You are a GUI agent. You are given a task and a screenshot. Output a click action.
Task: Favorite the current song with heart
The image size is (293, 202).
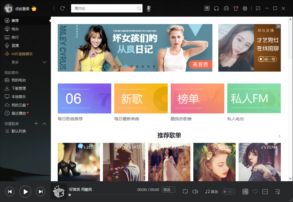tap(255, 192)
